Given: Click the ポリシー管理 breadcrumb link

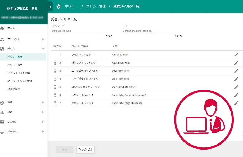Looking at the screenshot, I should point(96,6).
